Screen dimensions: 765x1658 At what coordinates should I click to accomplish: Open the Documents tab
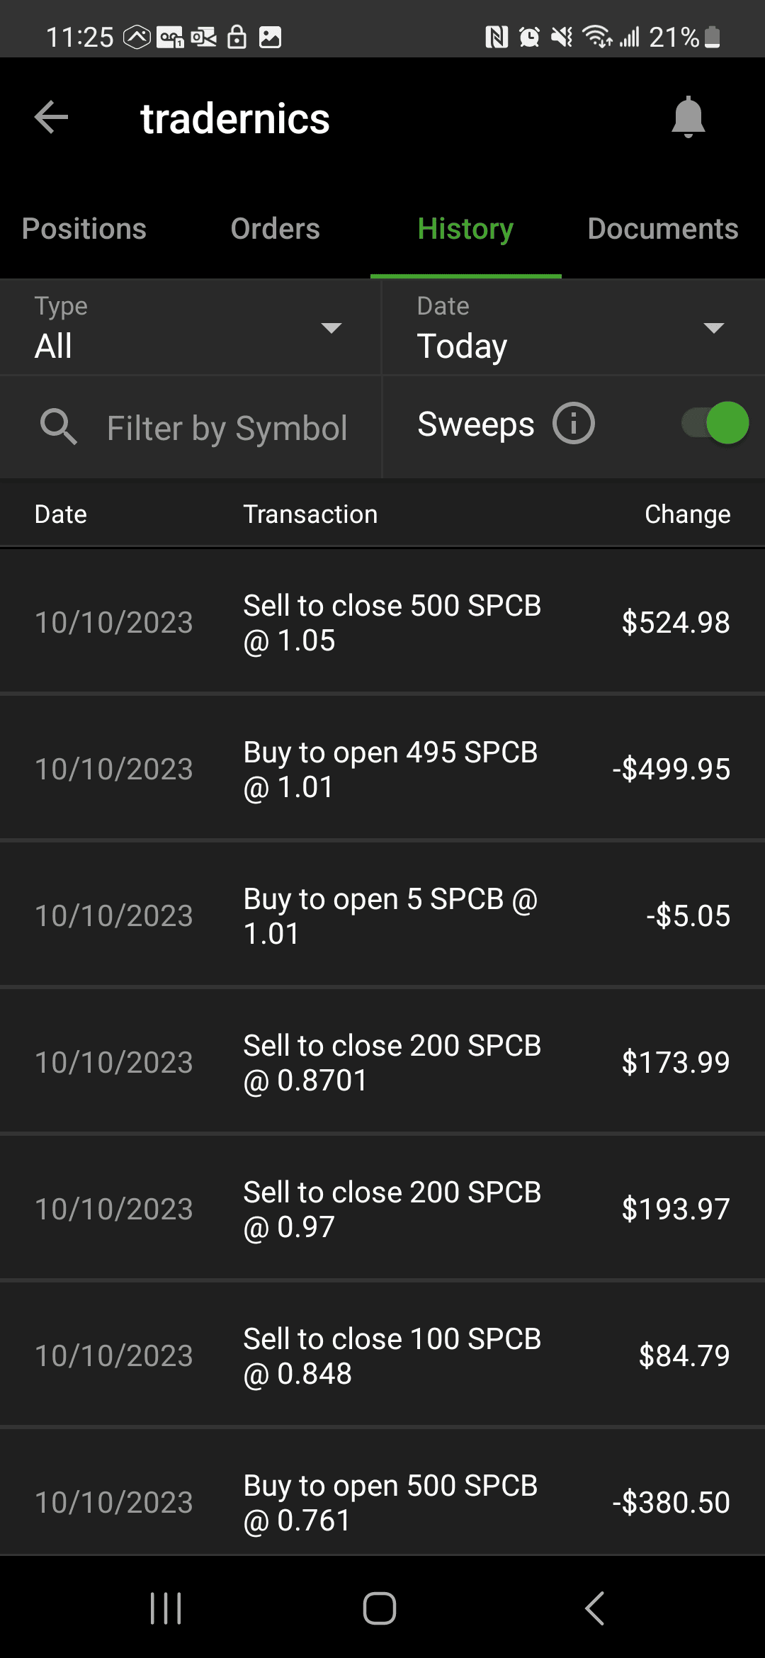[663, 229]
